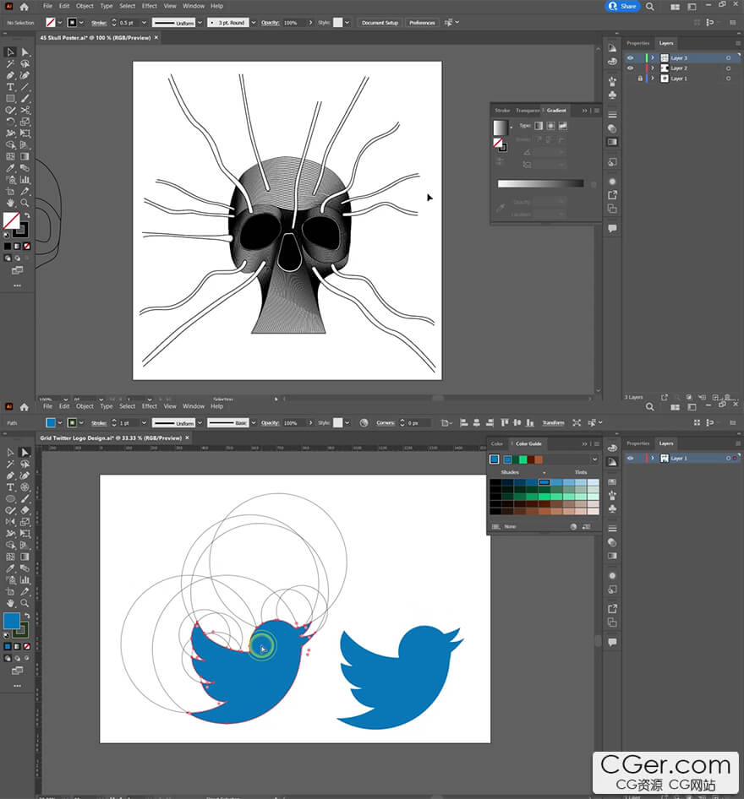The width and height of the screenshot is (744, 799).
Task: Click the Share button
Action: pyautogui.click(x=622, y=6)
